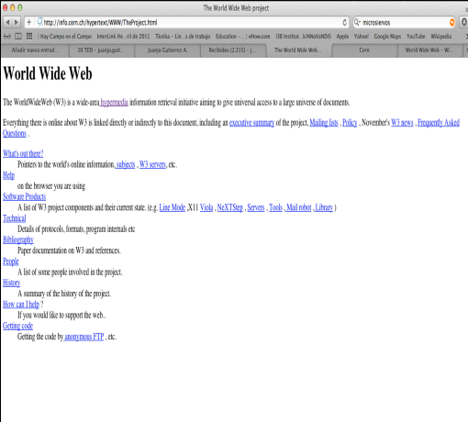Open the YouTube bookmark
The width and height of the screenshot is (468, 422).
click(416, 37)
